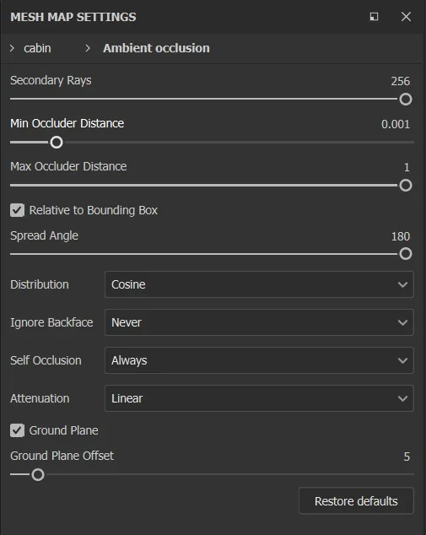The width and height of the screenshot is (426, 535).
Task: Click the Min Occluder Distance value 0.001
Action: [396, 124]
